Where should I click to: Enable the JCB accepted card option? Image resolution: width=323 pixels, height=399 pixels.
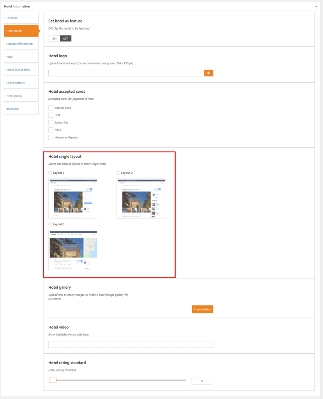[51, 115]
